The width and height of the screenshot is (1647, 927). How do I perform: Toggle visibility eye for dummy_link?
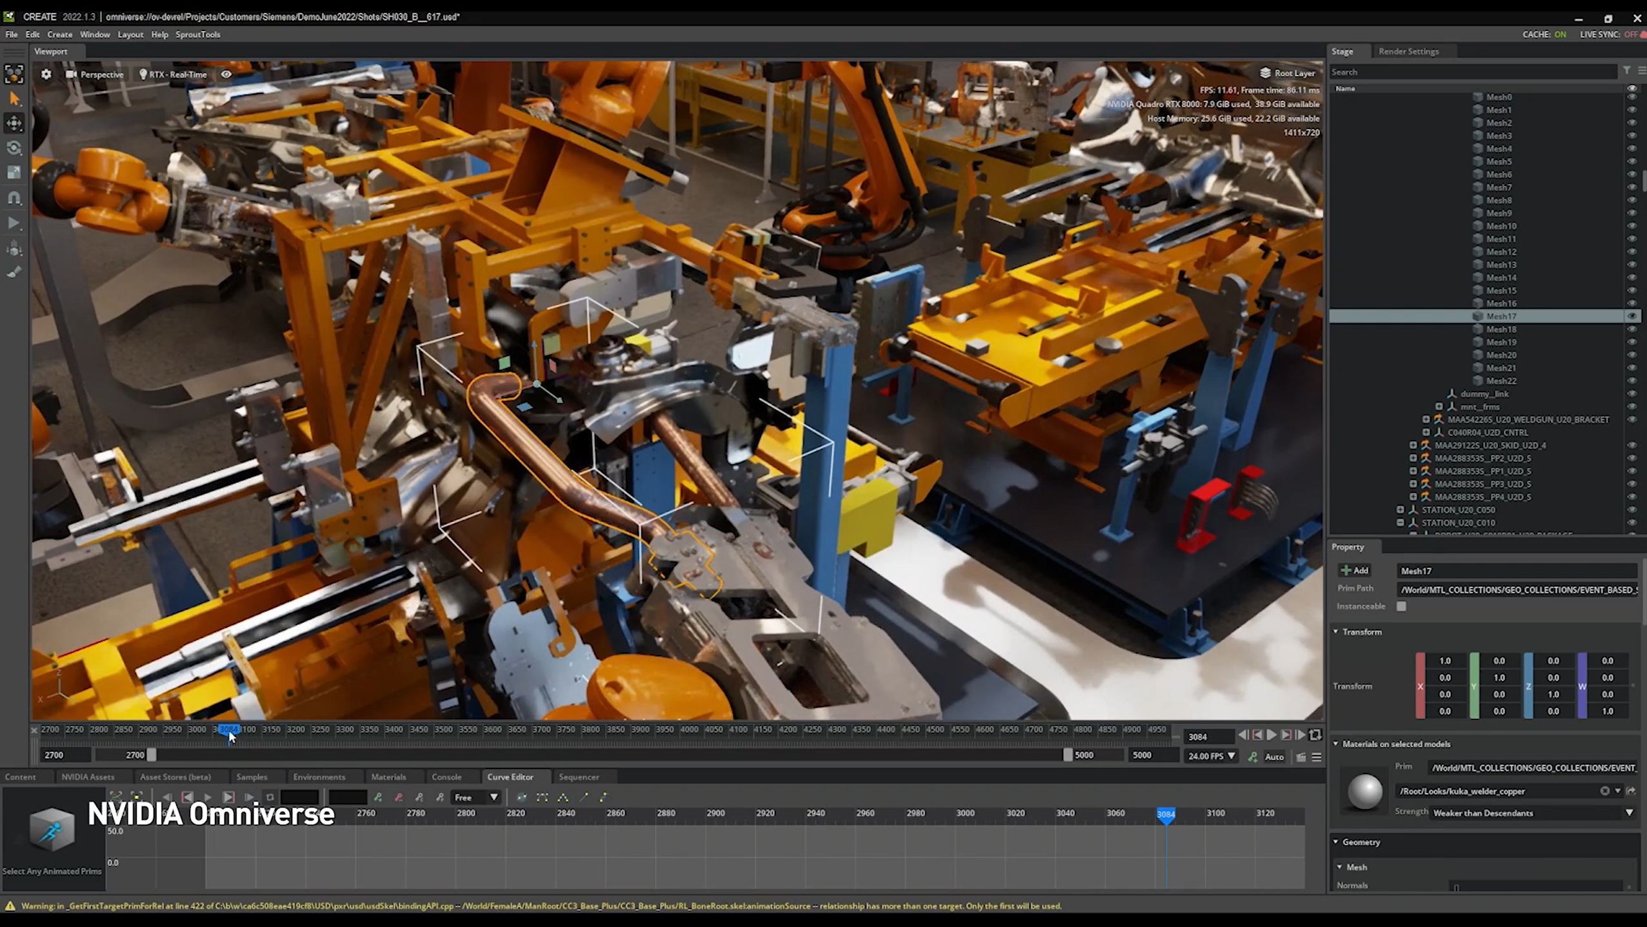click(1632, 394)
